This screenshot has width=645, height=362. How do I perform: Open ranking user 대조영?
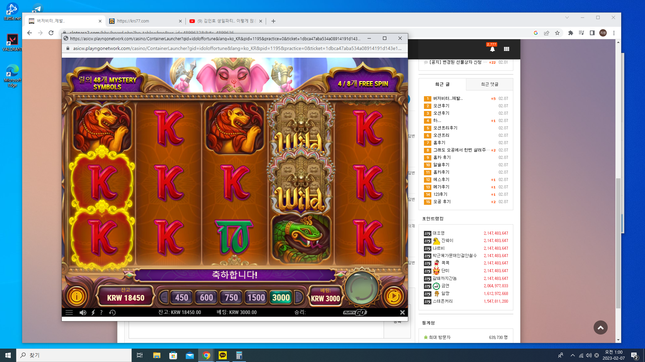(438, 233)
